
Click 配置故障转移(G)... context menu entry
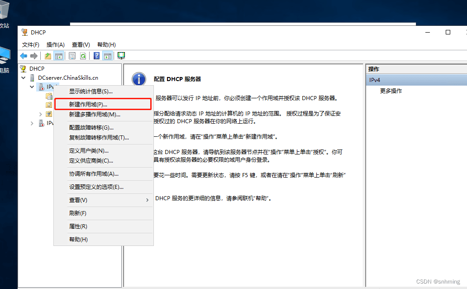coord(91,128)
